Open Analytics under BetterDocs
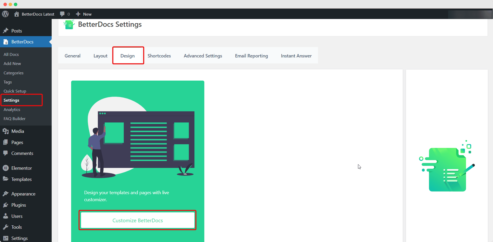The width and height of the screenshot is (493, 242). [x=12, y=109]
